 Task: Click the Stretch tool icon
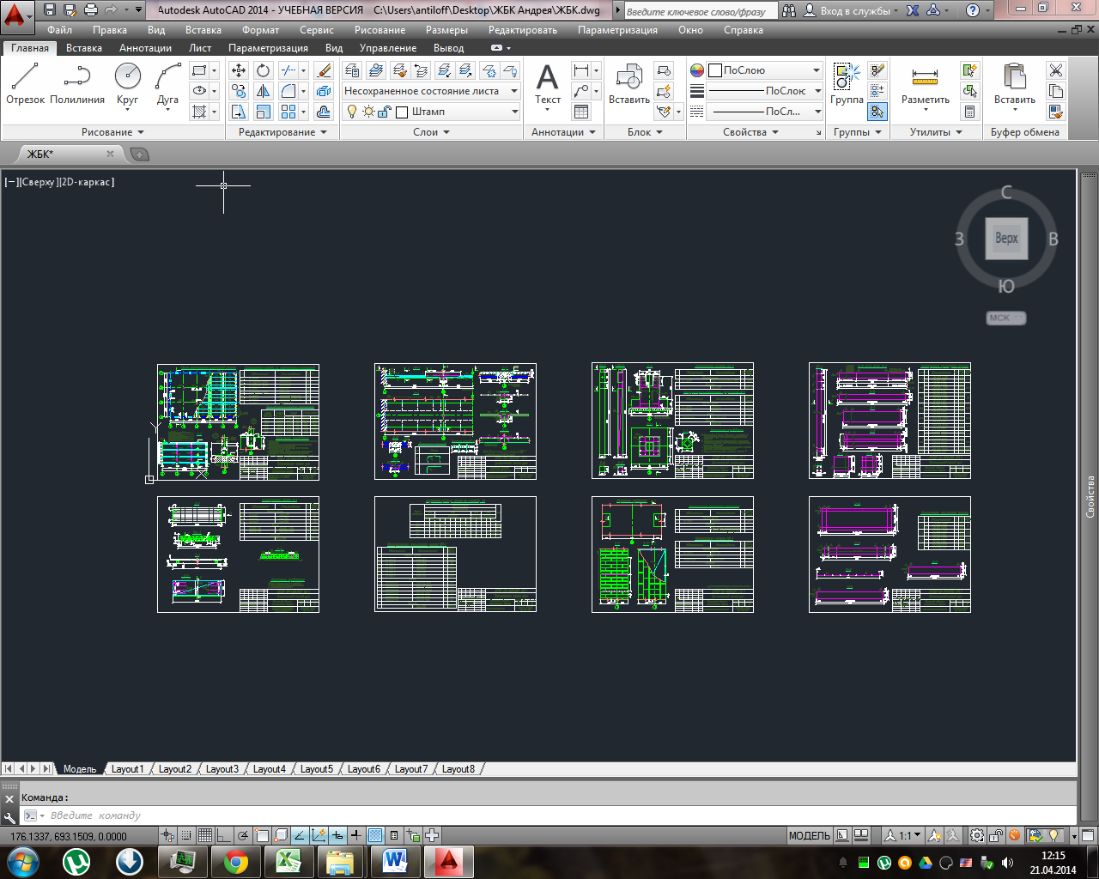239,112
